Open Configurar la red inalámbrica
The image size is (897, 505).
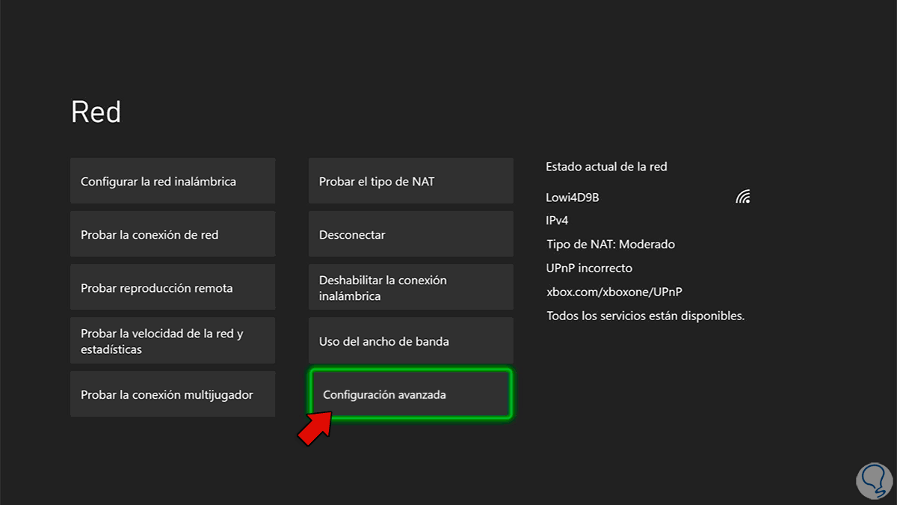point(173,181)
